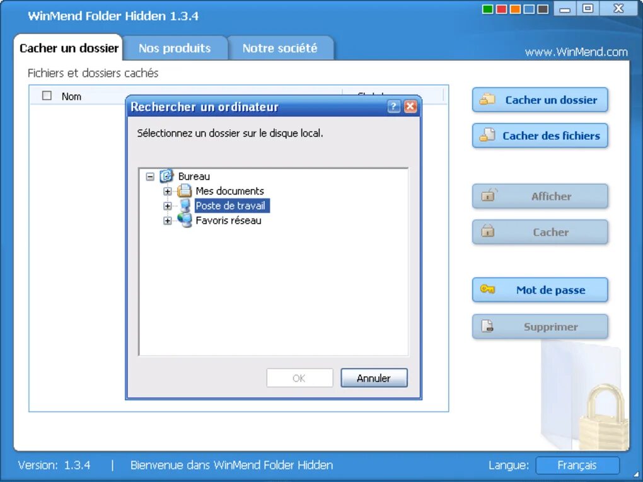Select the orange theme color swatch
The width and height of the screenshot is (643, 482).
point(516,9)
